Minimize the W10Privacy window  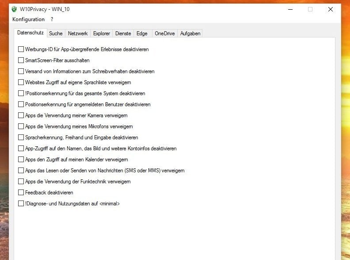tap(290, 9)
